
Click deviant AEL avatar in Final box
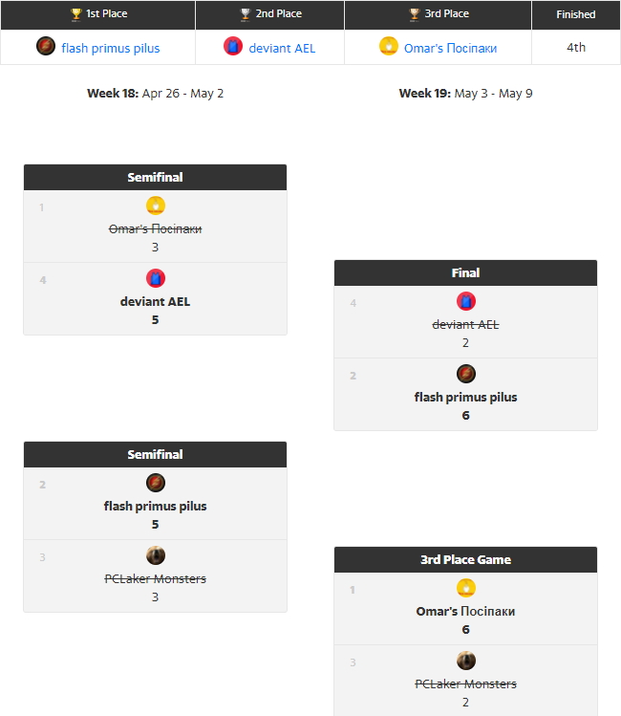click(x=466, y=301)
